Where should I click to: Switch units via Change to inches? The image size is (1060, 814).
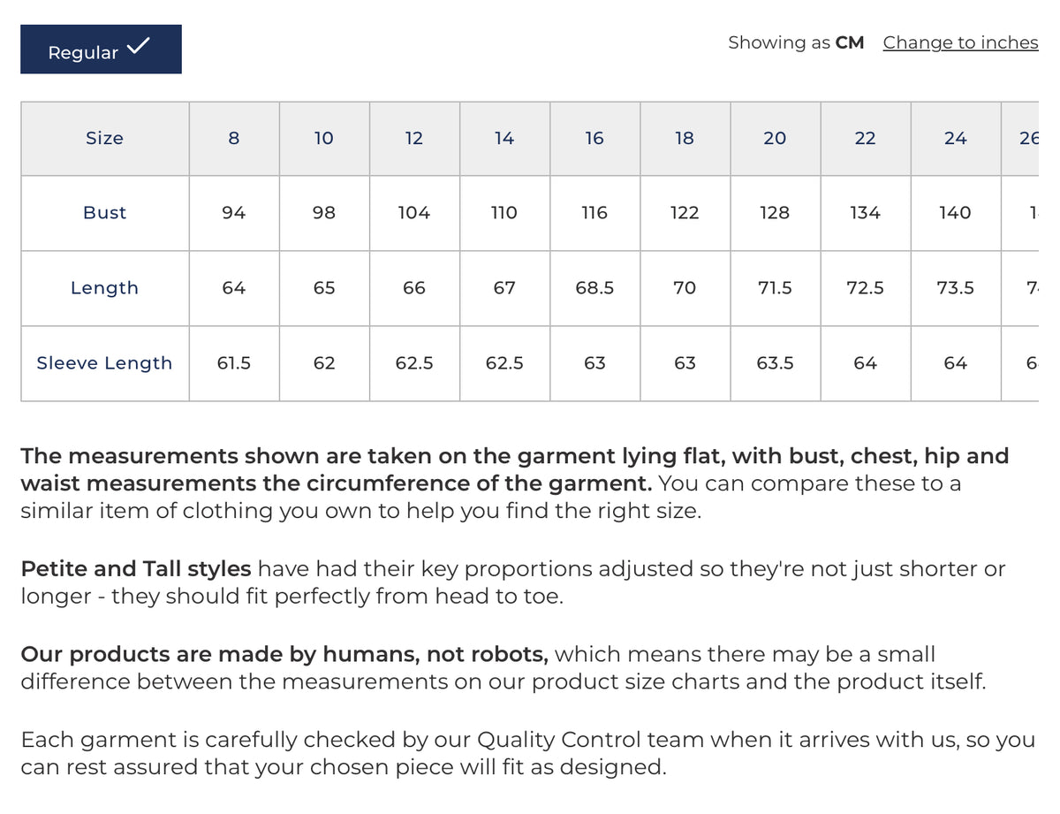point(960,42)
